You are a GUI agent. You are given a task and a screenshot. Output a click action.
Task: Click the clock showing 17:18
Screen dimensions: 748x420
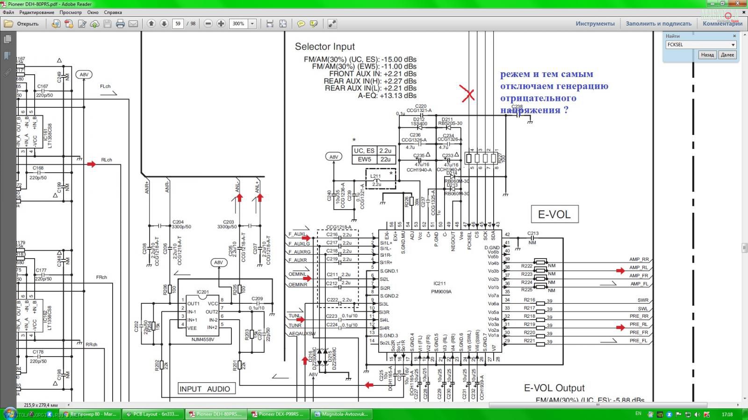coord(727,414)
